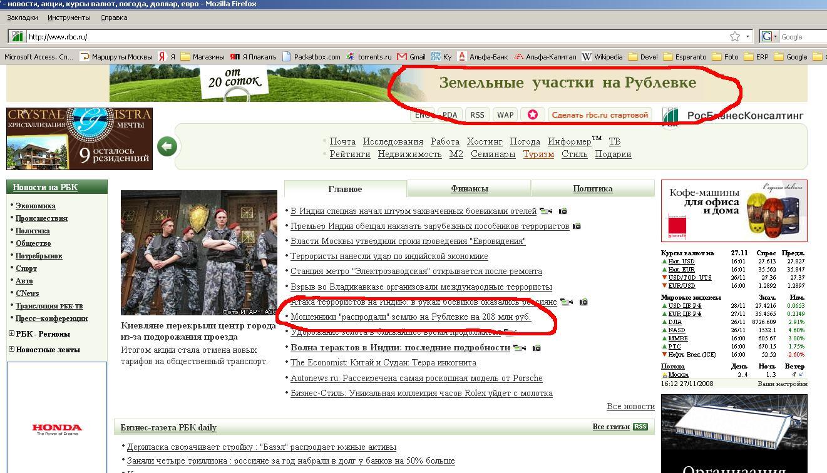Click the weather icon next to Москва

coord(664,375)
